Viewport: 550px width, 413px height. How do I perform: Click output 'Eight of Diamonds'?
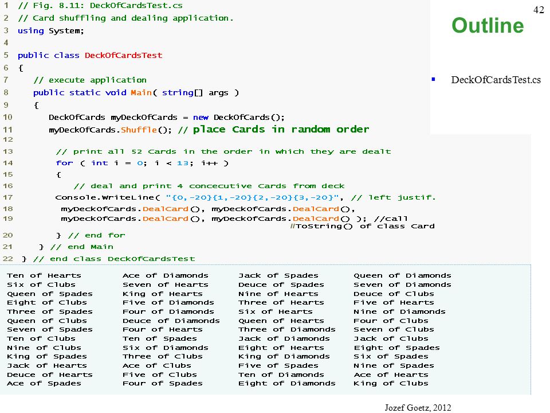tap(287, 384)
